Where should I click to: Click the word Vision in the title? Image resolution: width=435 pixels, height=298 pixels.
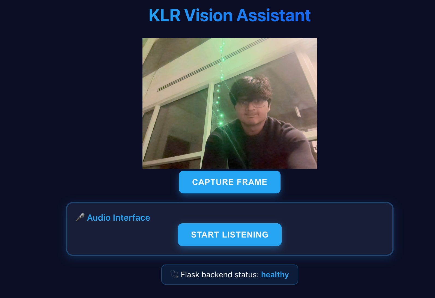208,15
